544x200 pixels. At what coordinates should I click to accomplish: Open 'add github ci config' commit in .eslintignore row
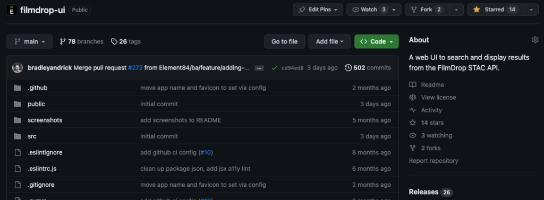pos(169,152)
